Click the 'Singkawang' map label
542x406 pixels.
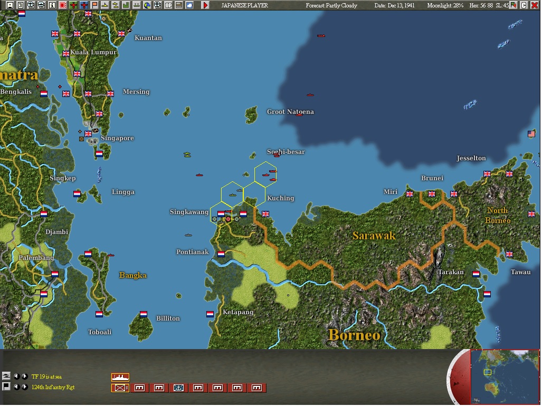point(189,212)
